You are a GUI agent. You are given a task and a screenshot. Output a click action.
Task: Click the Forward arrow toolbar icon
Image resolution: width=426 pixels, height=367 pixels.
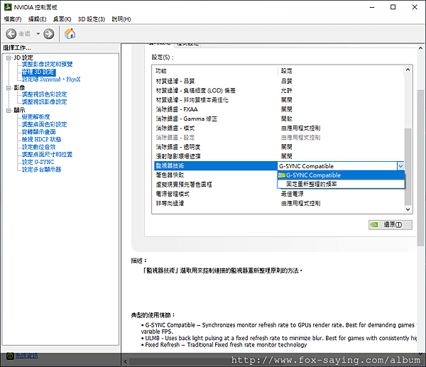click(49, 34)
